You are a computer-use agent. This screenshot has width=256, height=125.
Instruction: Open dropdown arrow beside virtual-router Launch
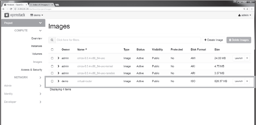tap(247, 81)
